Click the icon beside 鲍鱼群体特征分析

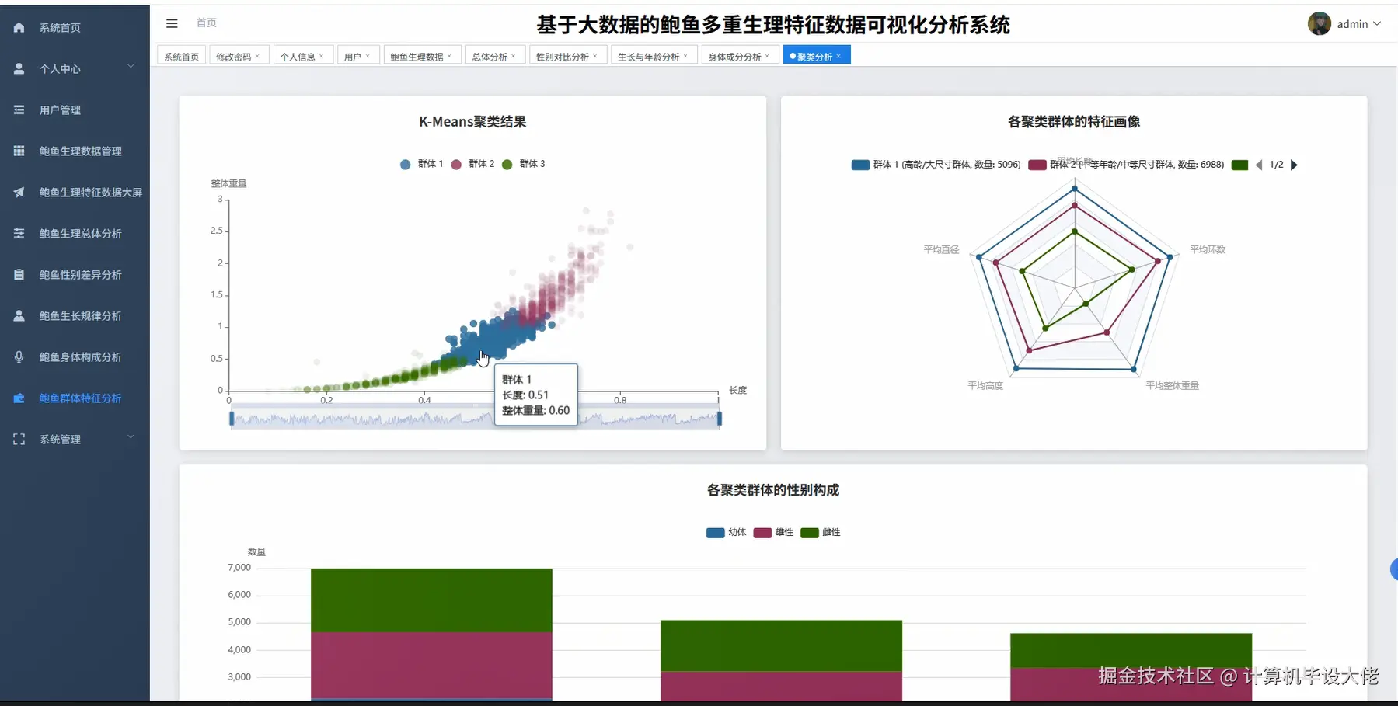[x=19, y=398]
